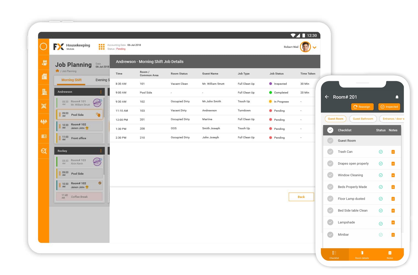
Task: Click the circle icon atop orange sidebar
Action: 44,46
